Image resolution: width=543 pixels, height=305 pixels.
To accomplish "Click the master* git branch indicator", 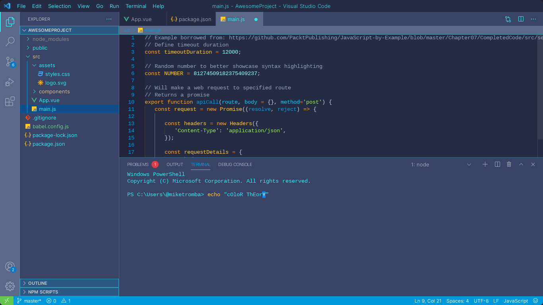I will coord(29,301).
